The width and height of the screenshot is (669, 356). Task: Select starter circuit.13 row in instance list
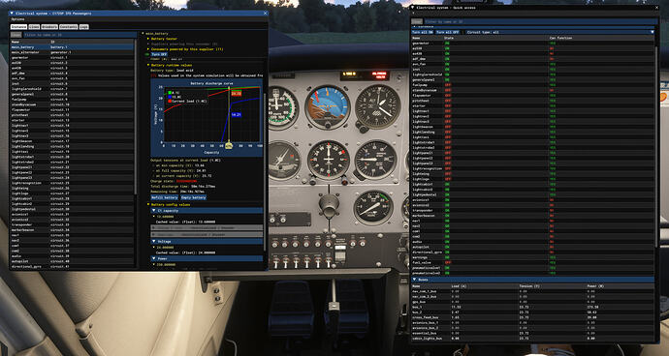tap(72, 120)
